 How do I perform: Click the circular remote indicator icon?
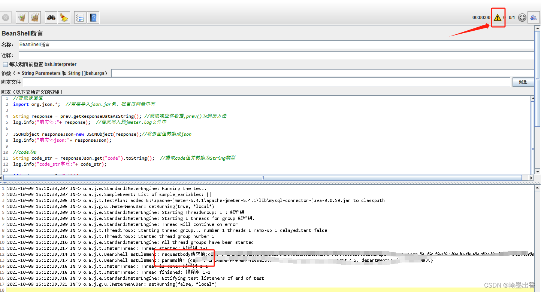[x=522, y=17]
